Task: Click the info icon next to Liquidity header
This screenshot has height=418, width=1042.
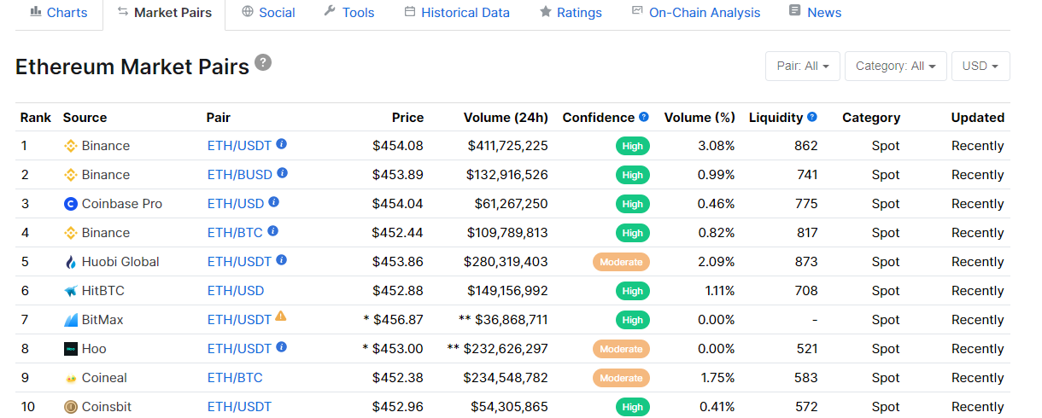Action: [x=812, y=117]
